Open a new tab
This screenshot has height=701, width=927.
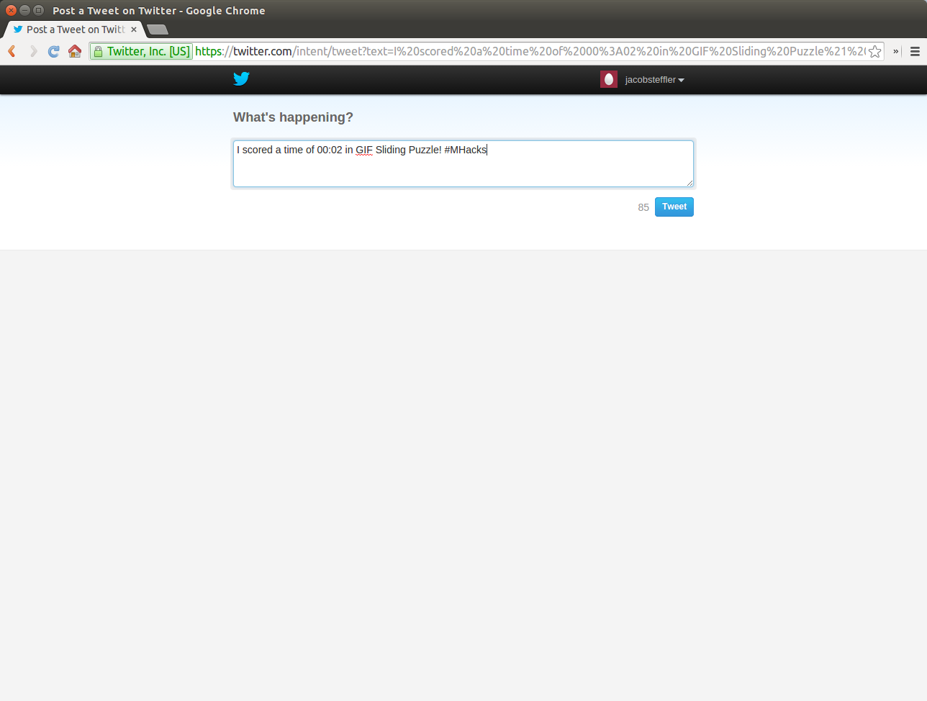click(158, 30)
